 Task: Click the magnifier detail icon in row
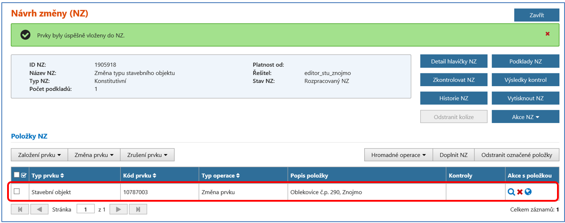point(511,192)
